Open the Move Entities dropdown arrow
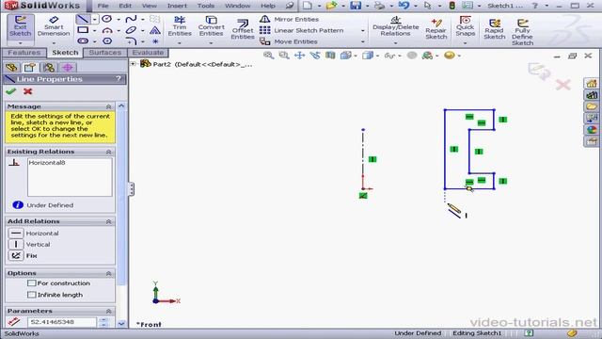This screenshot has width=602, height=339. (x=362, y=41)
